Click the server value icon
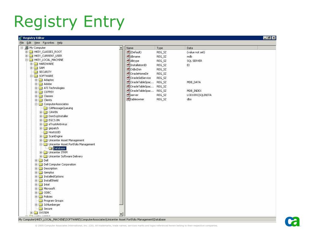The height and width of the screenshot is (234, 313). tap(128, 95)
